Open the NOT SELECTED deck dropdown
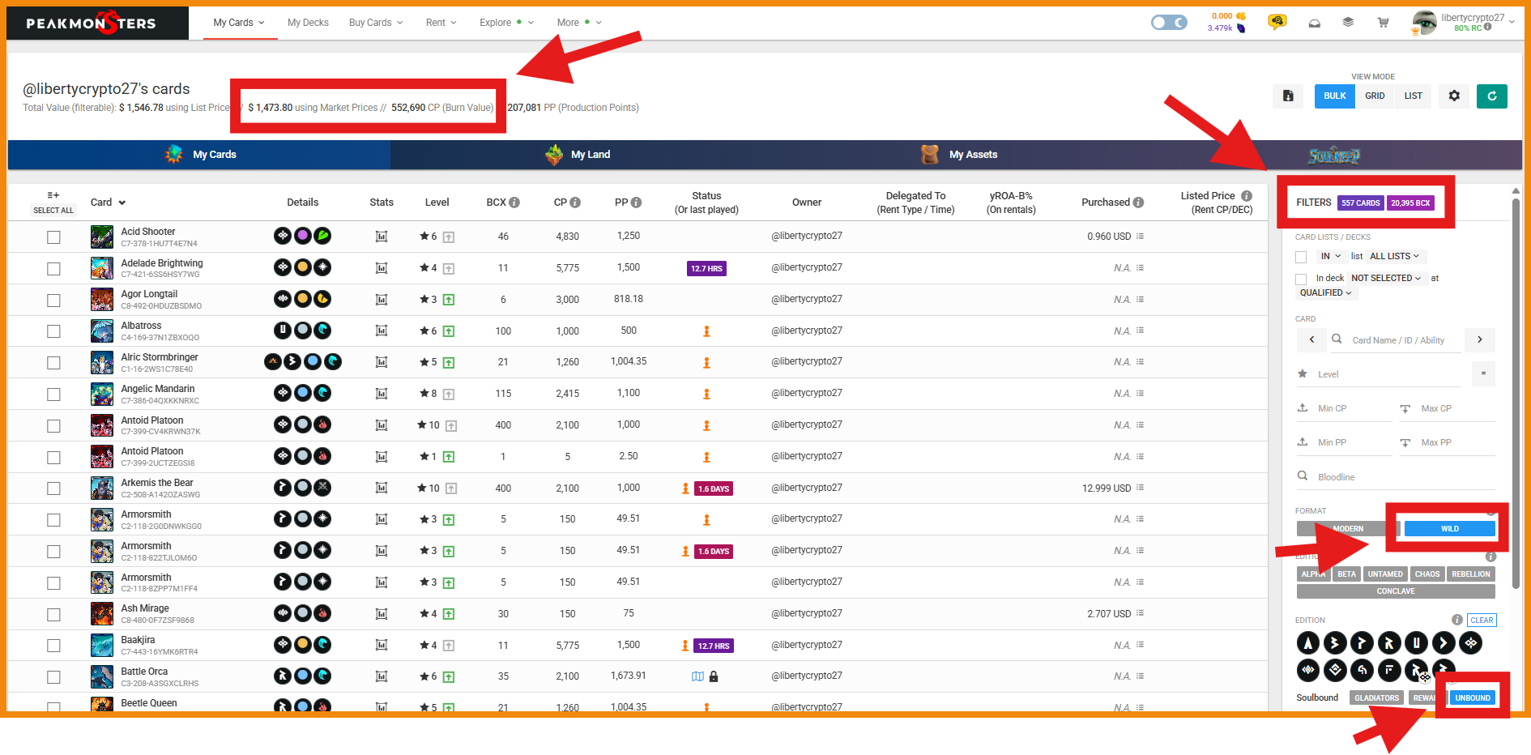The image size is (1531, 755). pyautogui.click(x=1387, y=278)
